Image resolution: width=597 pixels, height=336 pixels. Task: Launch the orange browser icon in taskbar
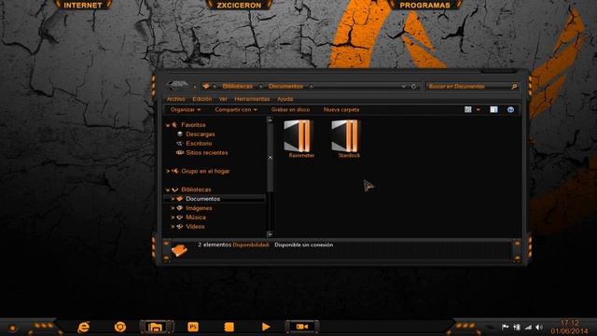point(120,327)
